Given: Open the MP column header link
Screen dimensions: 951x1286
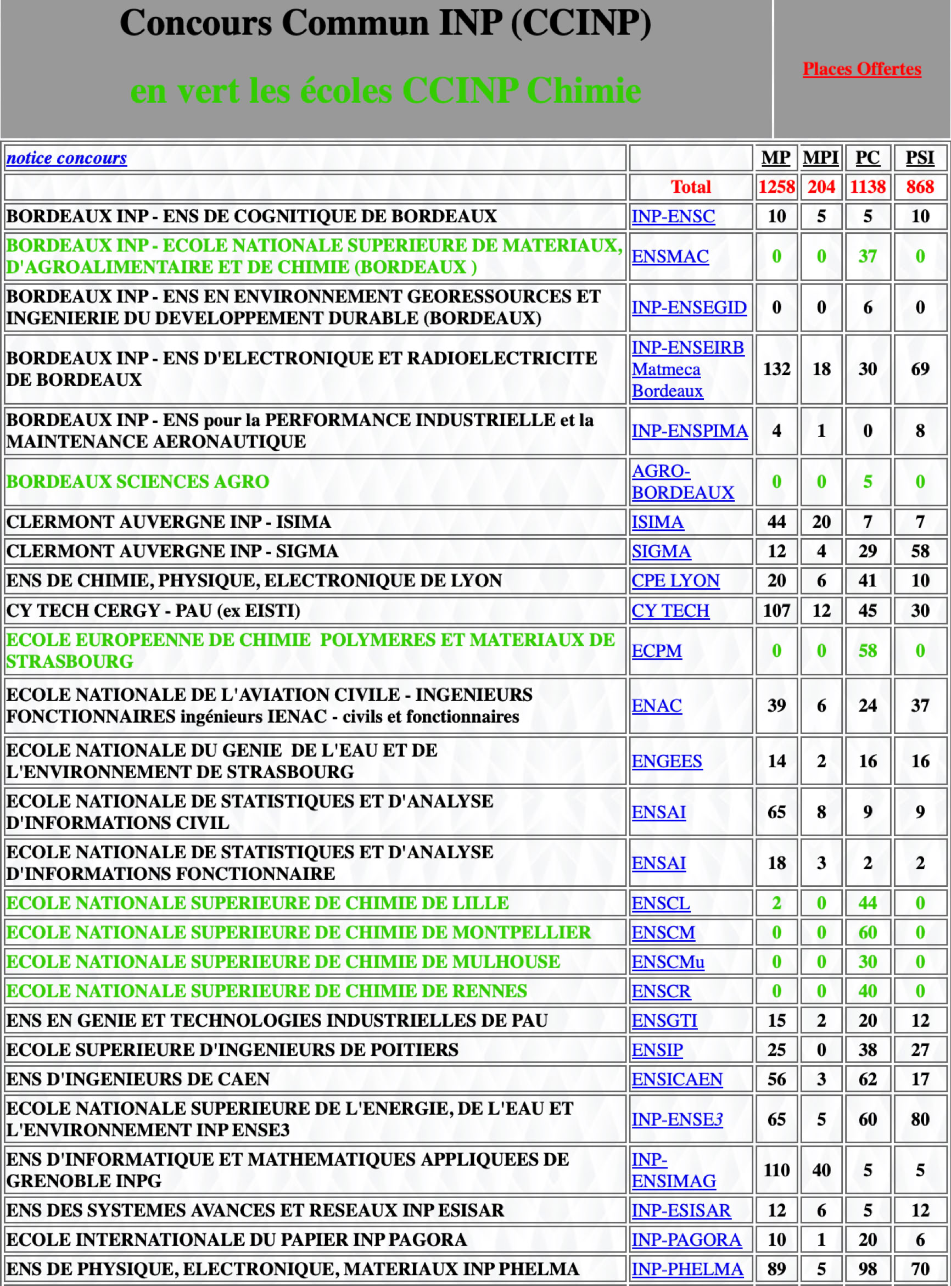Looking at the screenshot, I should [775, 158].
